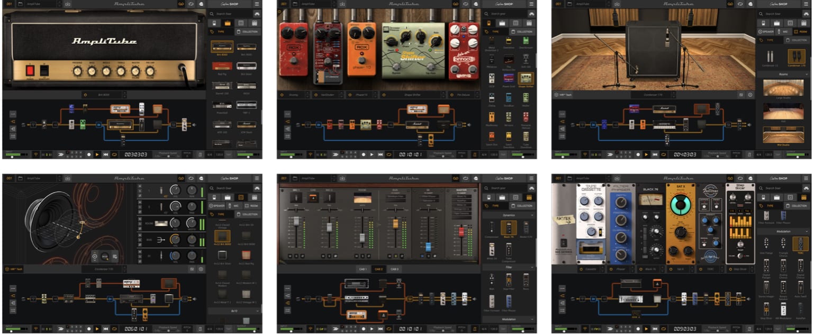
Task: Select the Red Pig amp thumbnail
Action: 222,66
